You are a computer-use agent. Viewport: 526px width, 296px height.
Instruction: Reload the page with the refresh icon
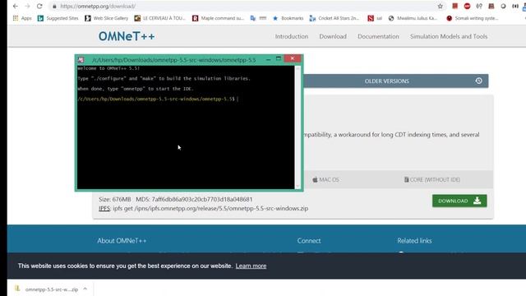pos(39,6)
